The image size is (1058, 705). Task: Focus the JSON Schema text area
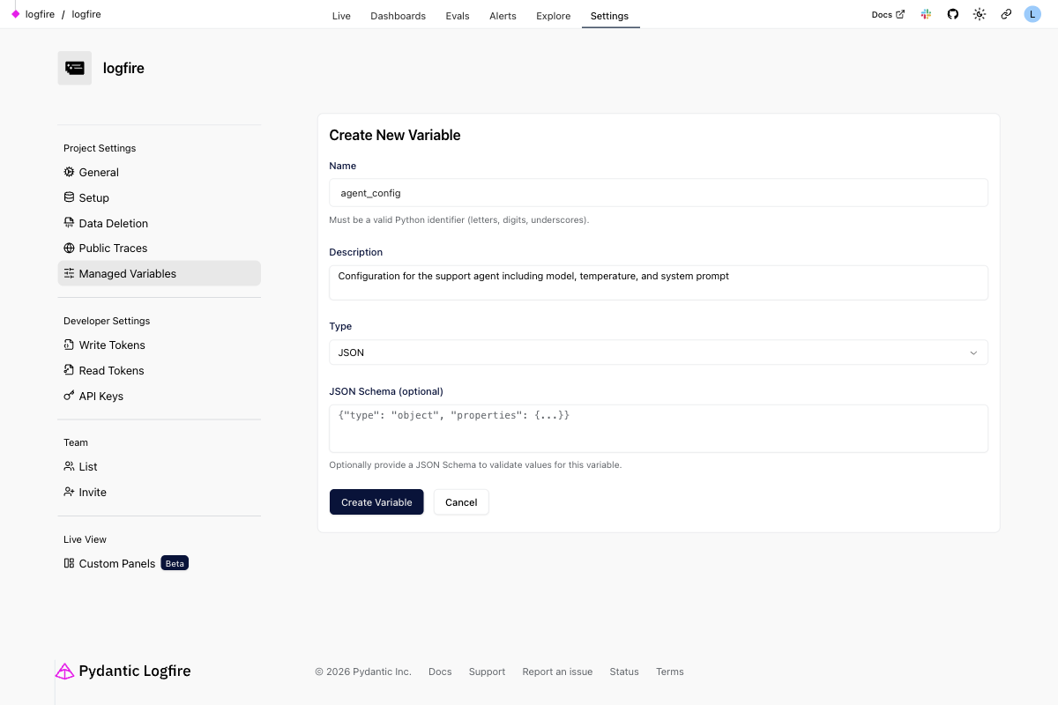coord(658,428)
